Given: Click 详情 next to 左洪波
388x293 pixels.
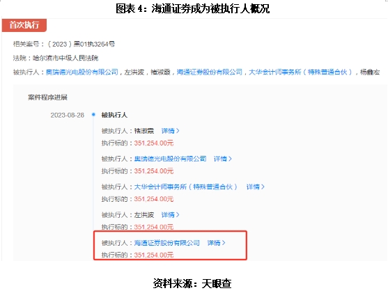Looking at the screenshot, I should click(170, 215).
